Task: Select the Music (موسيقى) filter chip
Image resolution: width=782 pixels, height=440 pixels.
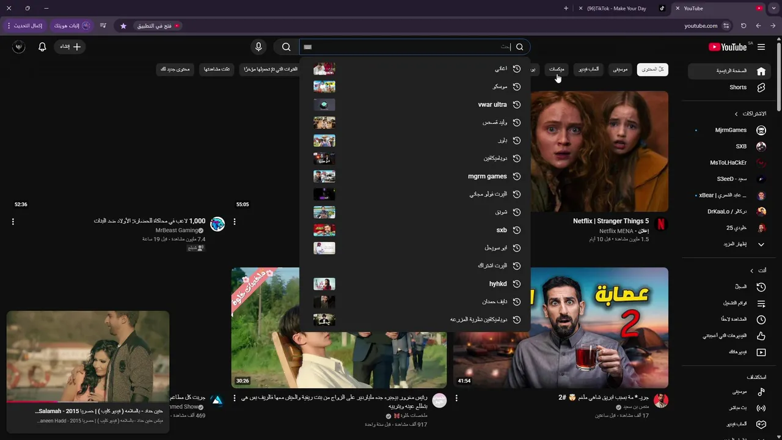Action: (x=620, y=70)
